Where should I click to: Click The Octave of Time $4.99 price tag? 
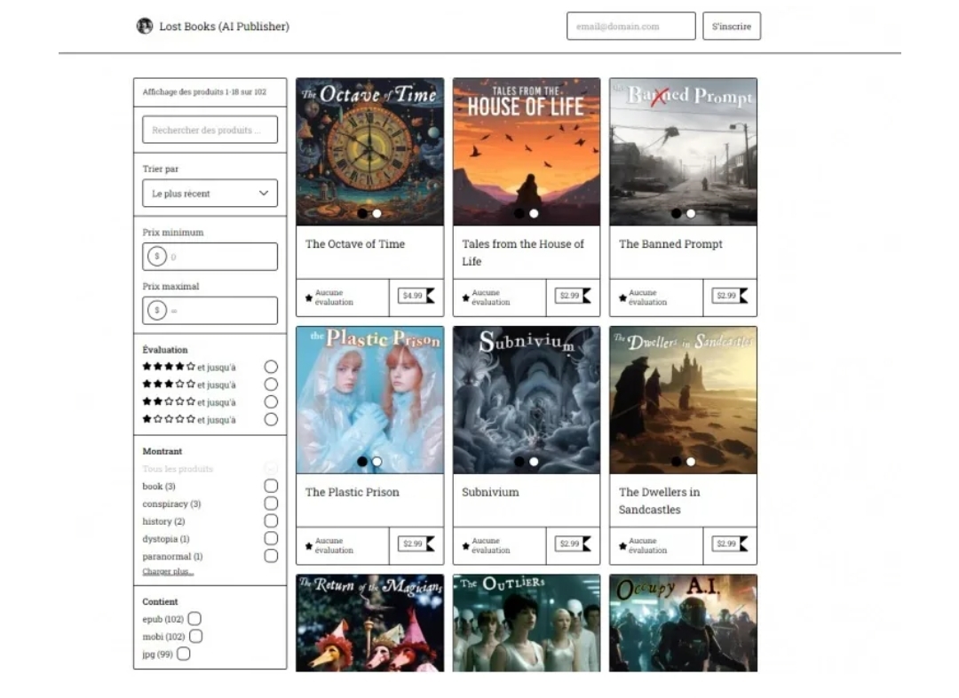(x=416, y=296)
